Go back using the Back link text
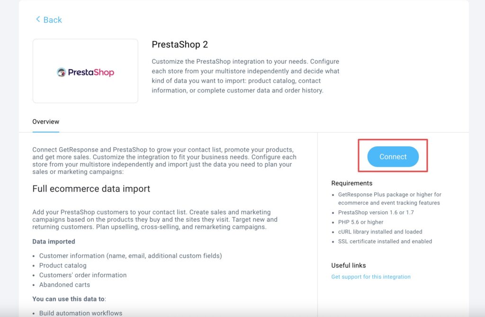 [53, 20]
